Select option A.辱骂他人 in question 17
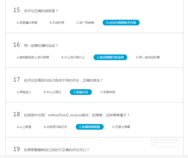 [x=24, y=92]
